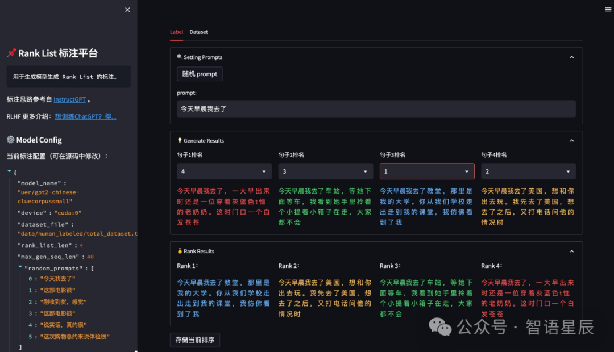Click the orange sentence 4 generated text

[528, 207]
